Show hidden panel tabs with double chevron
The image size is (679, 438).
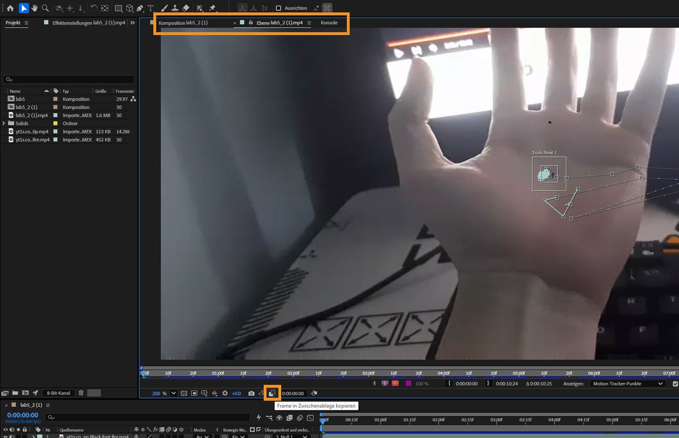(x=133, y=23)
